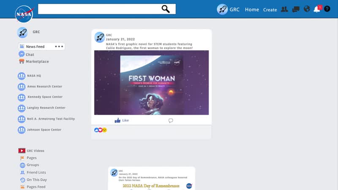The width and height of the screenshot is (338, 190).
Task: Expand News Feed three-dot options
Action: 59,46
